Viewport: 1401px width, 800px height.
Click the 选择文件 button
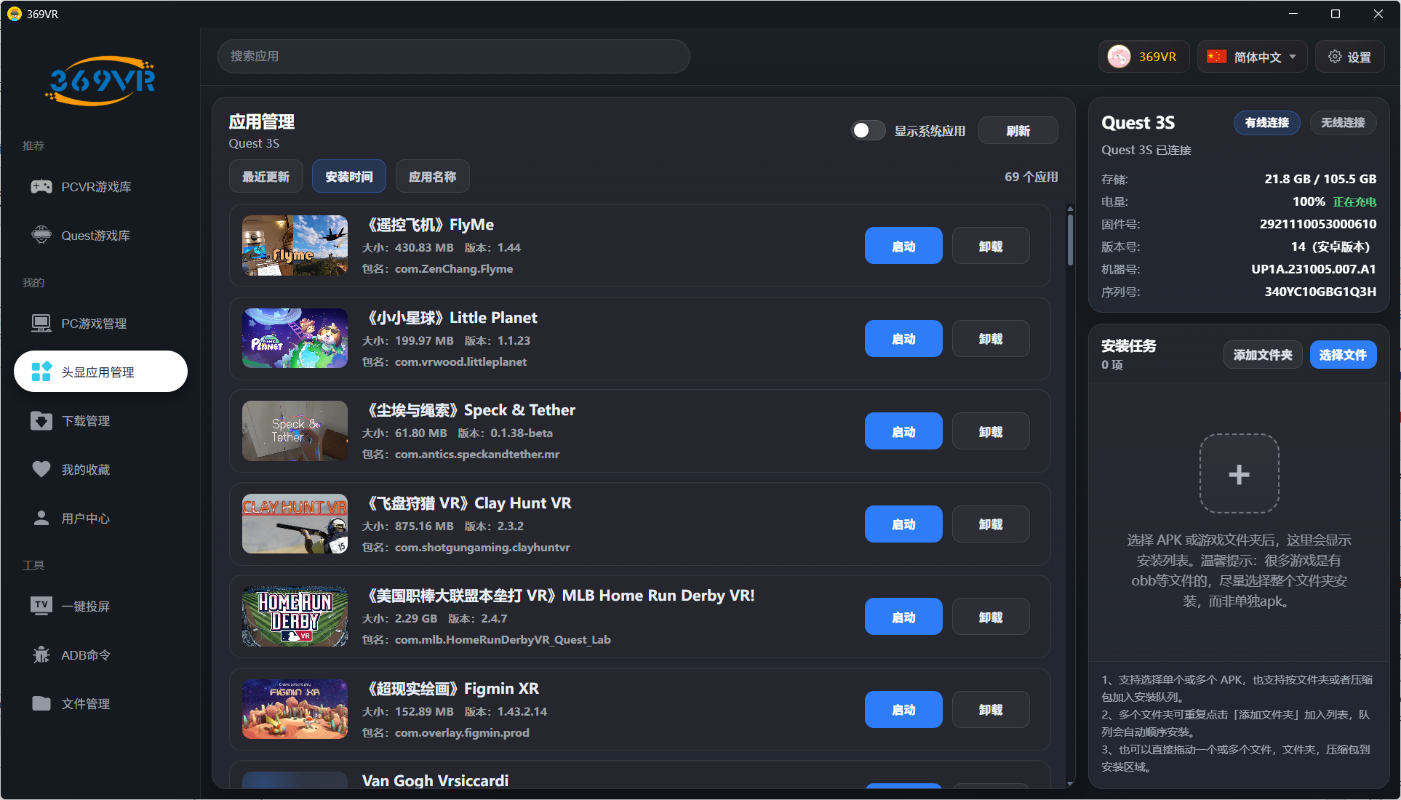pos(1342,355)
